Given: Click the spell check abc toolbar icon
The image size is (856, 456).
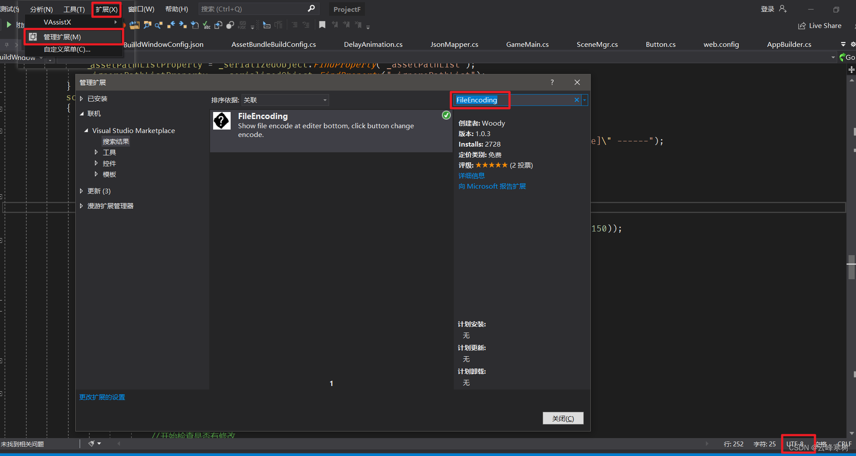Looking at the screenshot, I should pyautogui.click(x=206, y=25).
